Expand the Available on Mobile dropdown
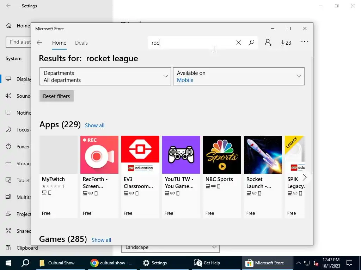 (239, 76)
